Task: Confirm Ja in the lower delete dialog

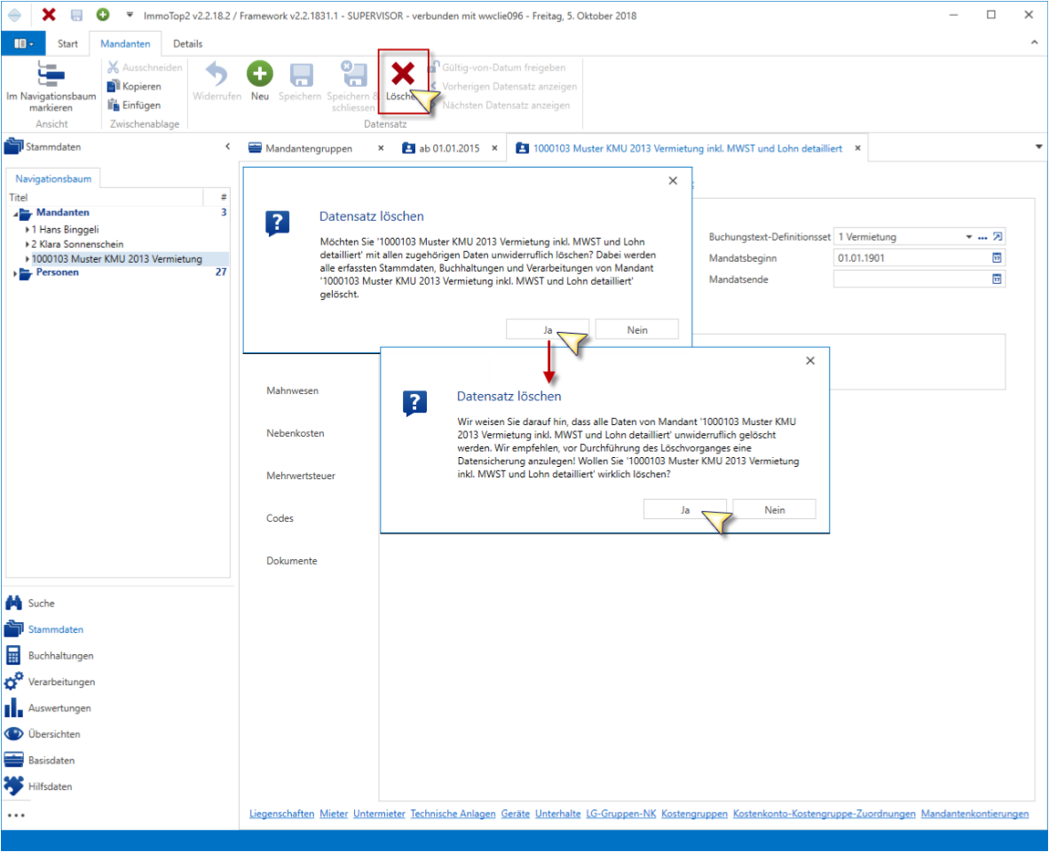Action: [x=684, y=509]
